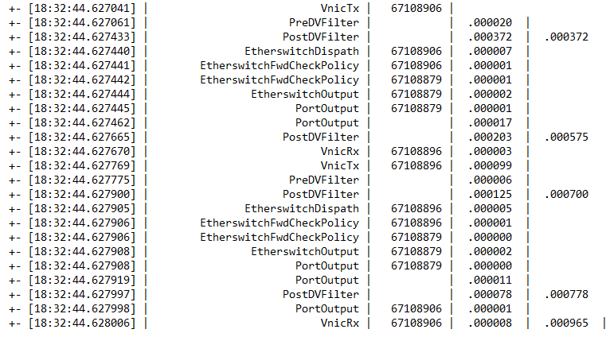This screenshot has width=606, height=337.
Task: Click the timestamp 18:32:44.627041
Action: 82,8
